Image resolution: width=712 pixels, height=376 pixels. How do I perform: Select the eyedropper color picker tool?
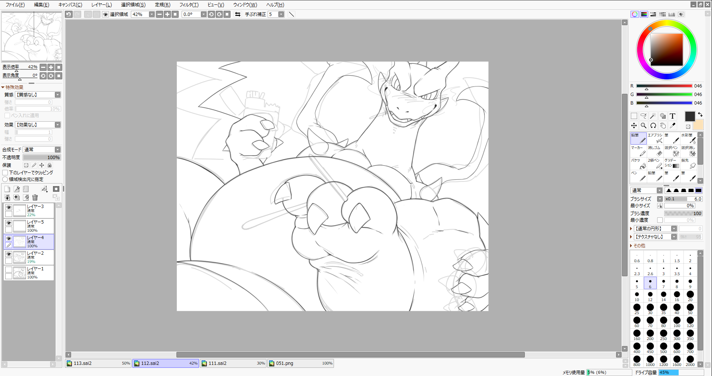672,126
